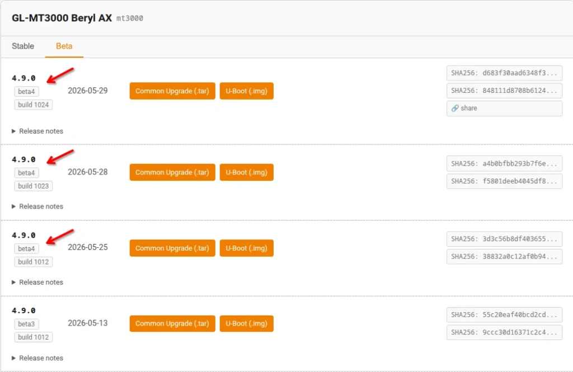Copy SHA256 9ccc30d16371c2c4 hash
The width and height of the screenshot is (573, 372).
click(504, 332)
